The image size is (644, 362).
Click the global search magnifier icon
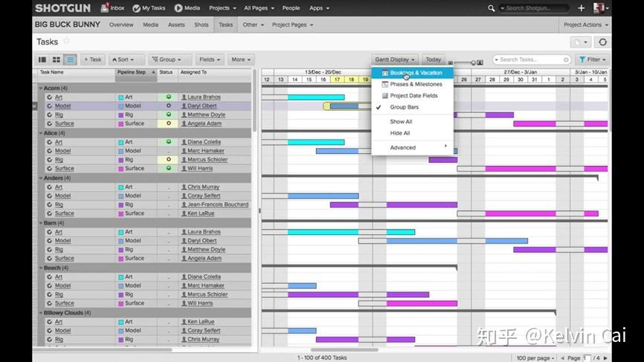[491, 8]
